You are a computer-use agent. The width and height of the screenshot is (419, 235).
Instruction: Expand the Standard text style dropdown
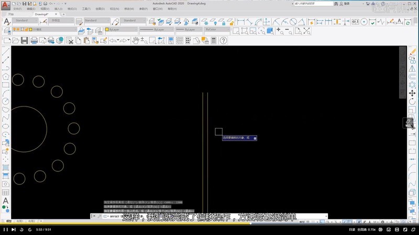tap(24, 20)
